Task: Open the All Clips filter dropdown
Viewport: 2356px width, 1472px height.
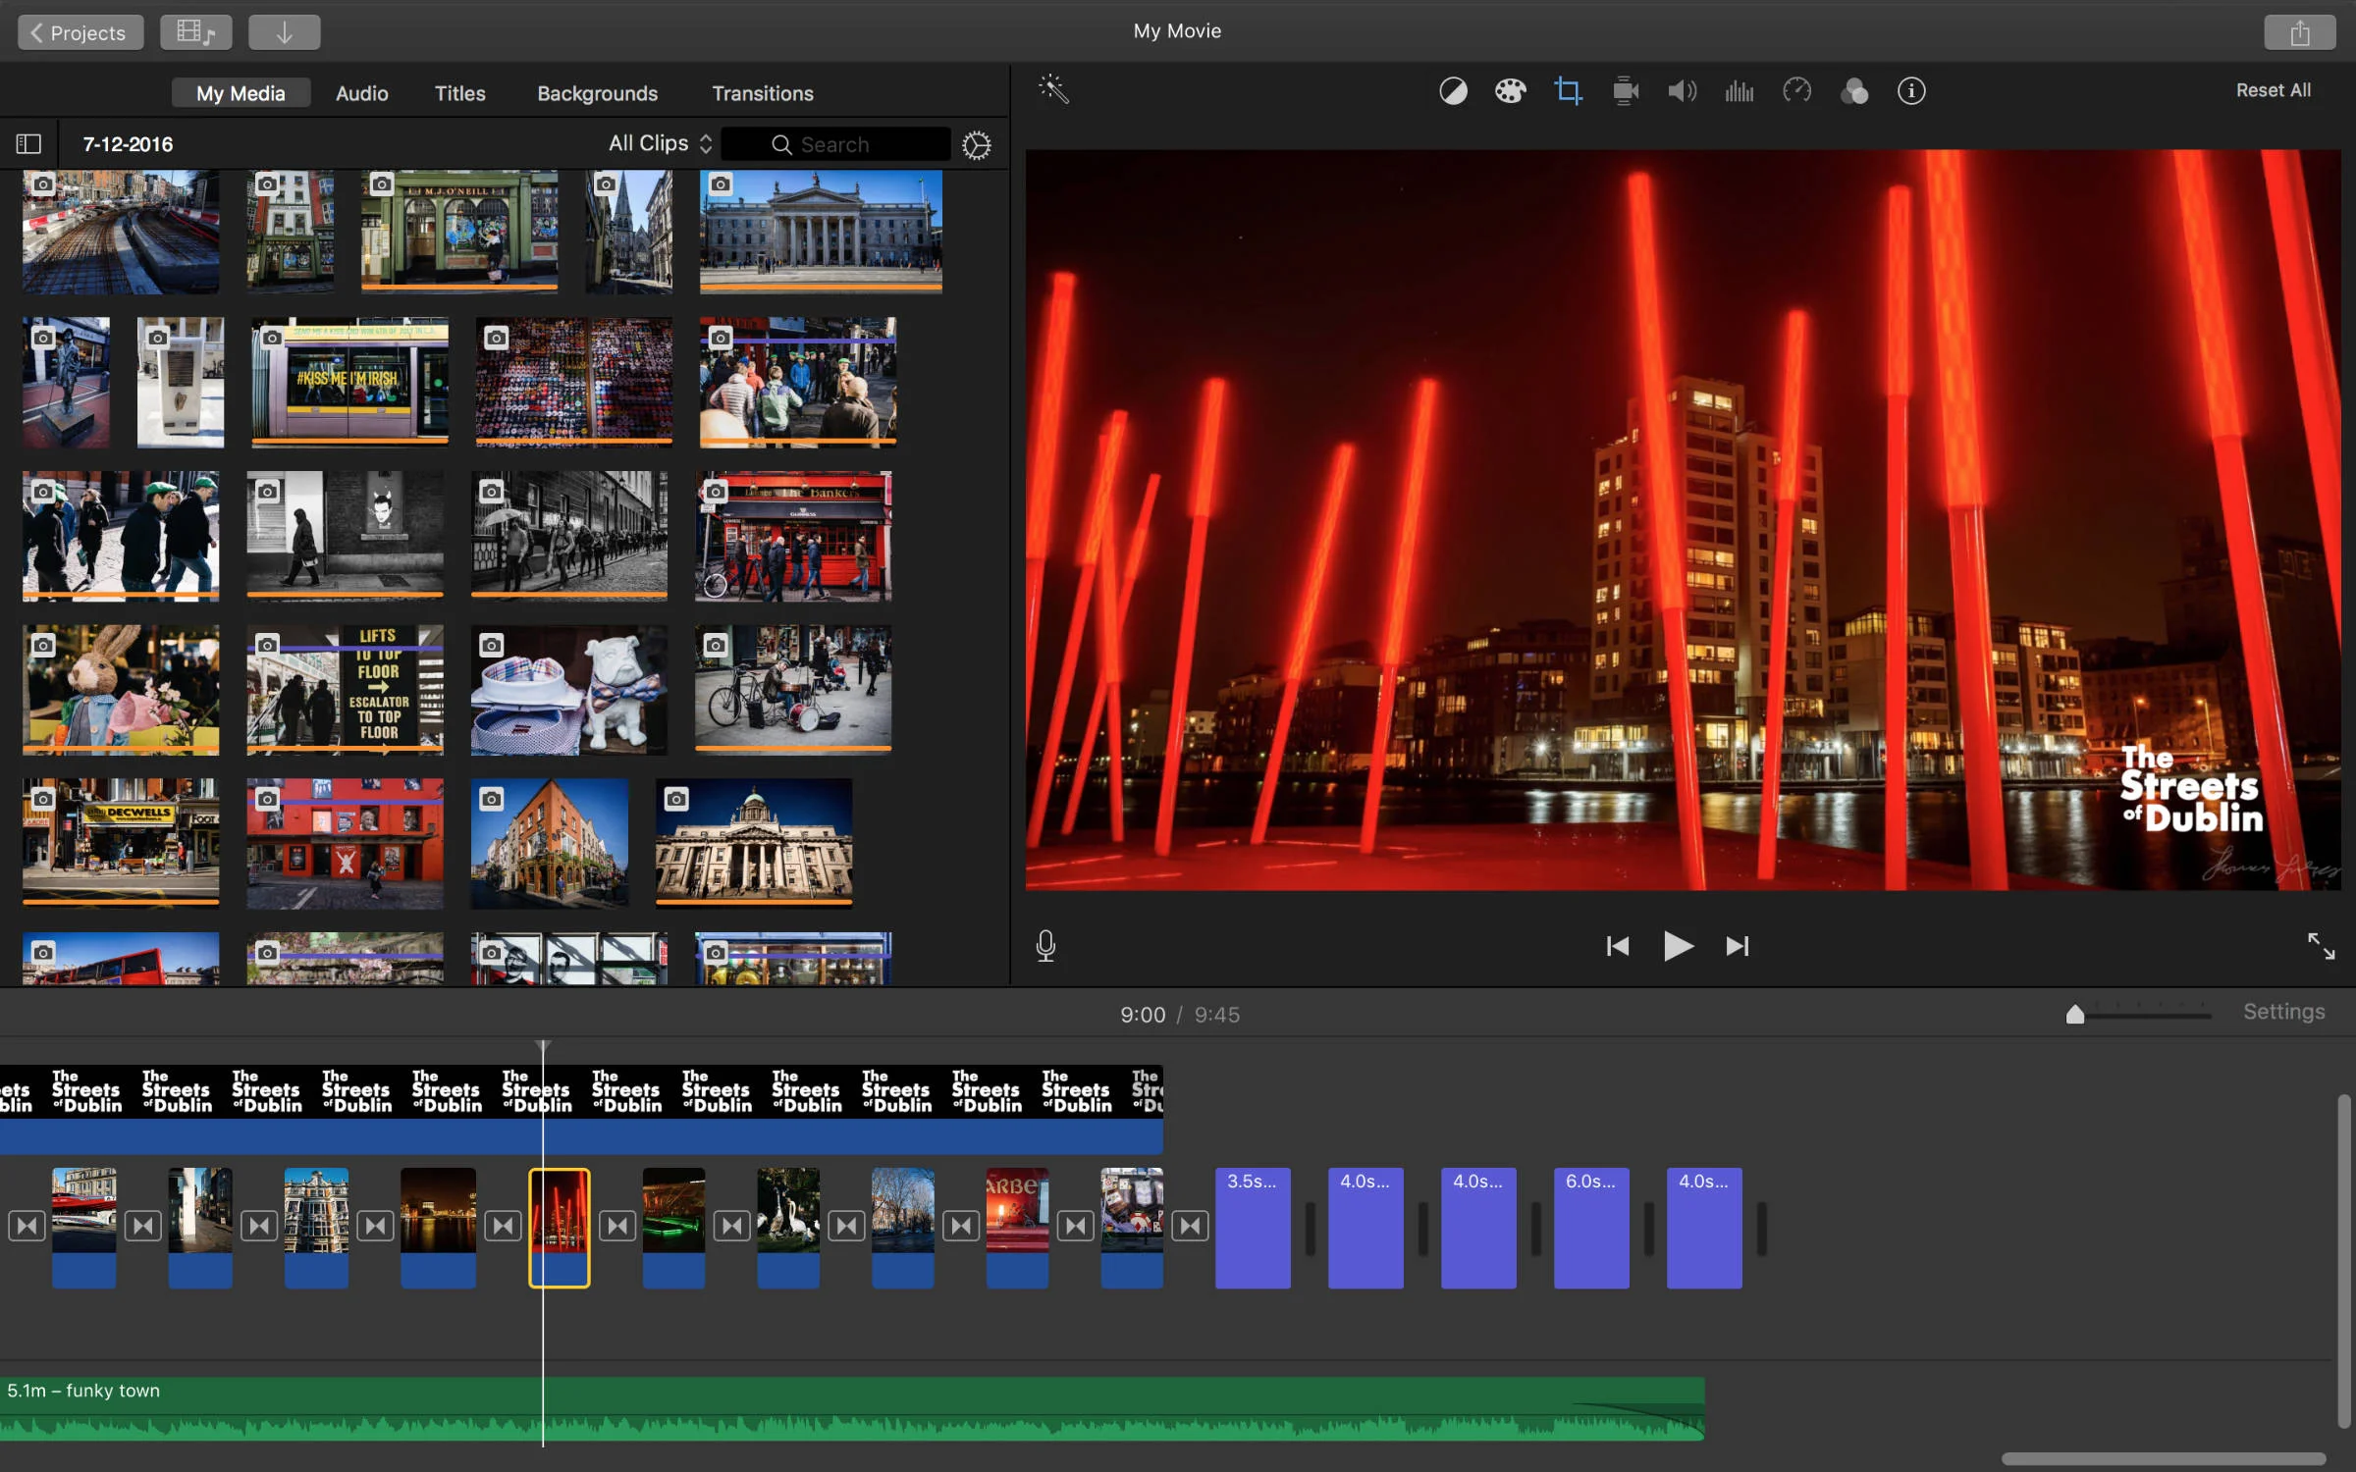Action: click(660, 144)
